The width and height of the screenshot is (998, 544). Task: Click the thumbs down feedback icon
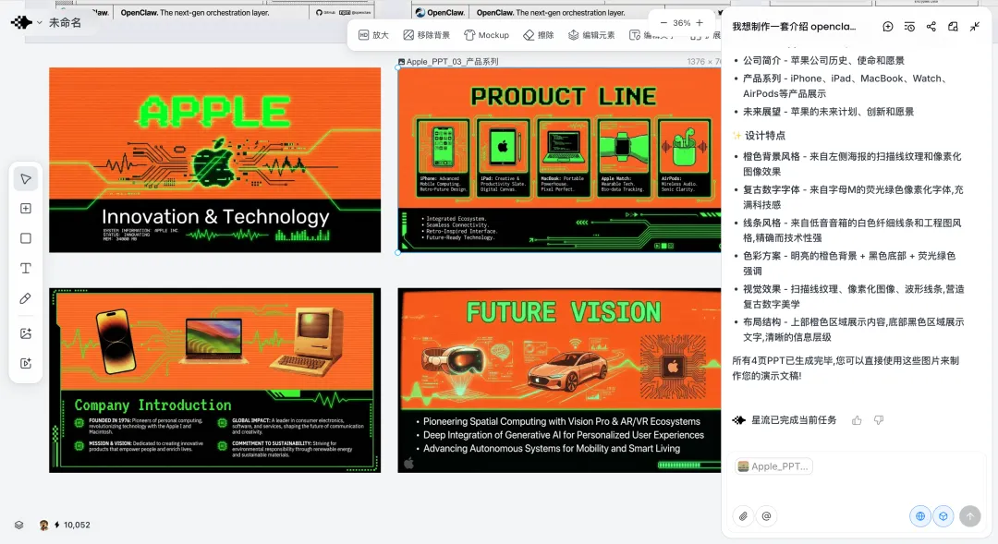pos(879,420)
